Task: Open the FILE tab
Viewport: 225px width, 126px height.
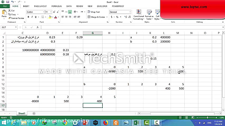Action: pos(5,6)
